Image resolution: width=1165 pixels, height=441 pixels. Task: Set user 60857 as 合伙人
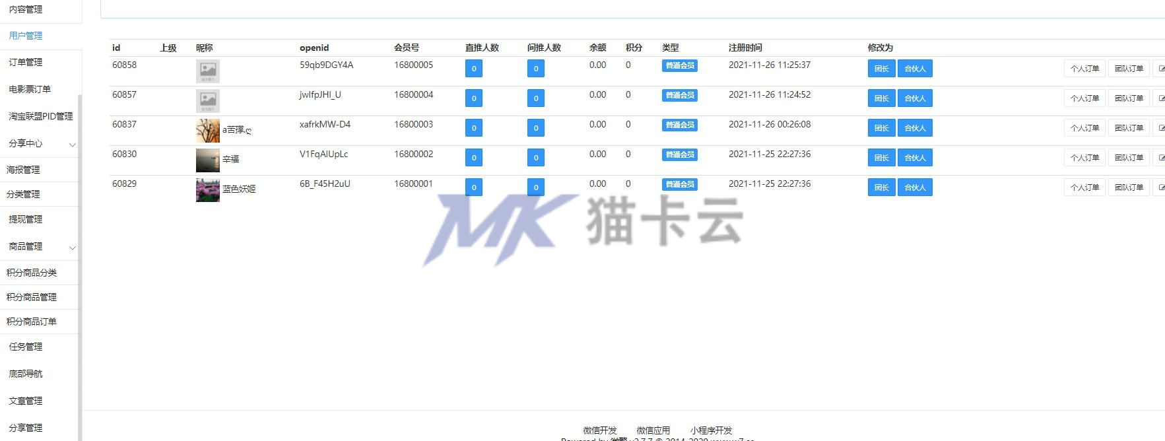pos(915,98)
